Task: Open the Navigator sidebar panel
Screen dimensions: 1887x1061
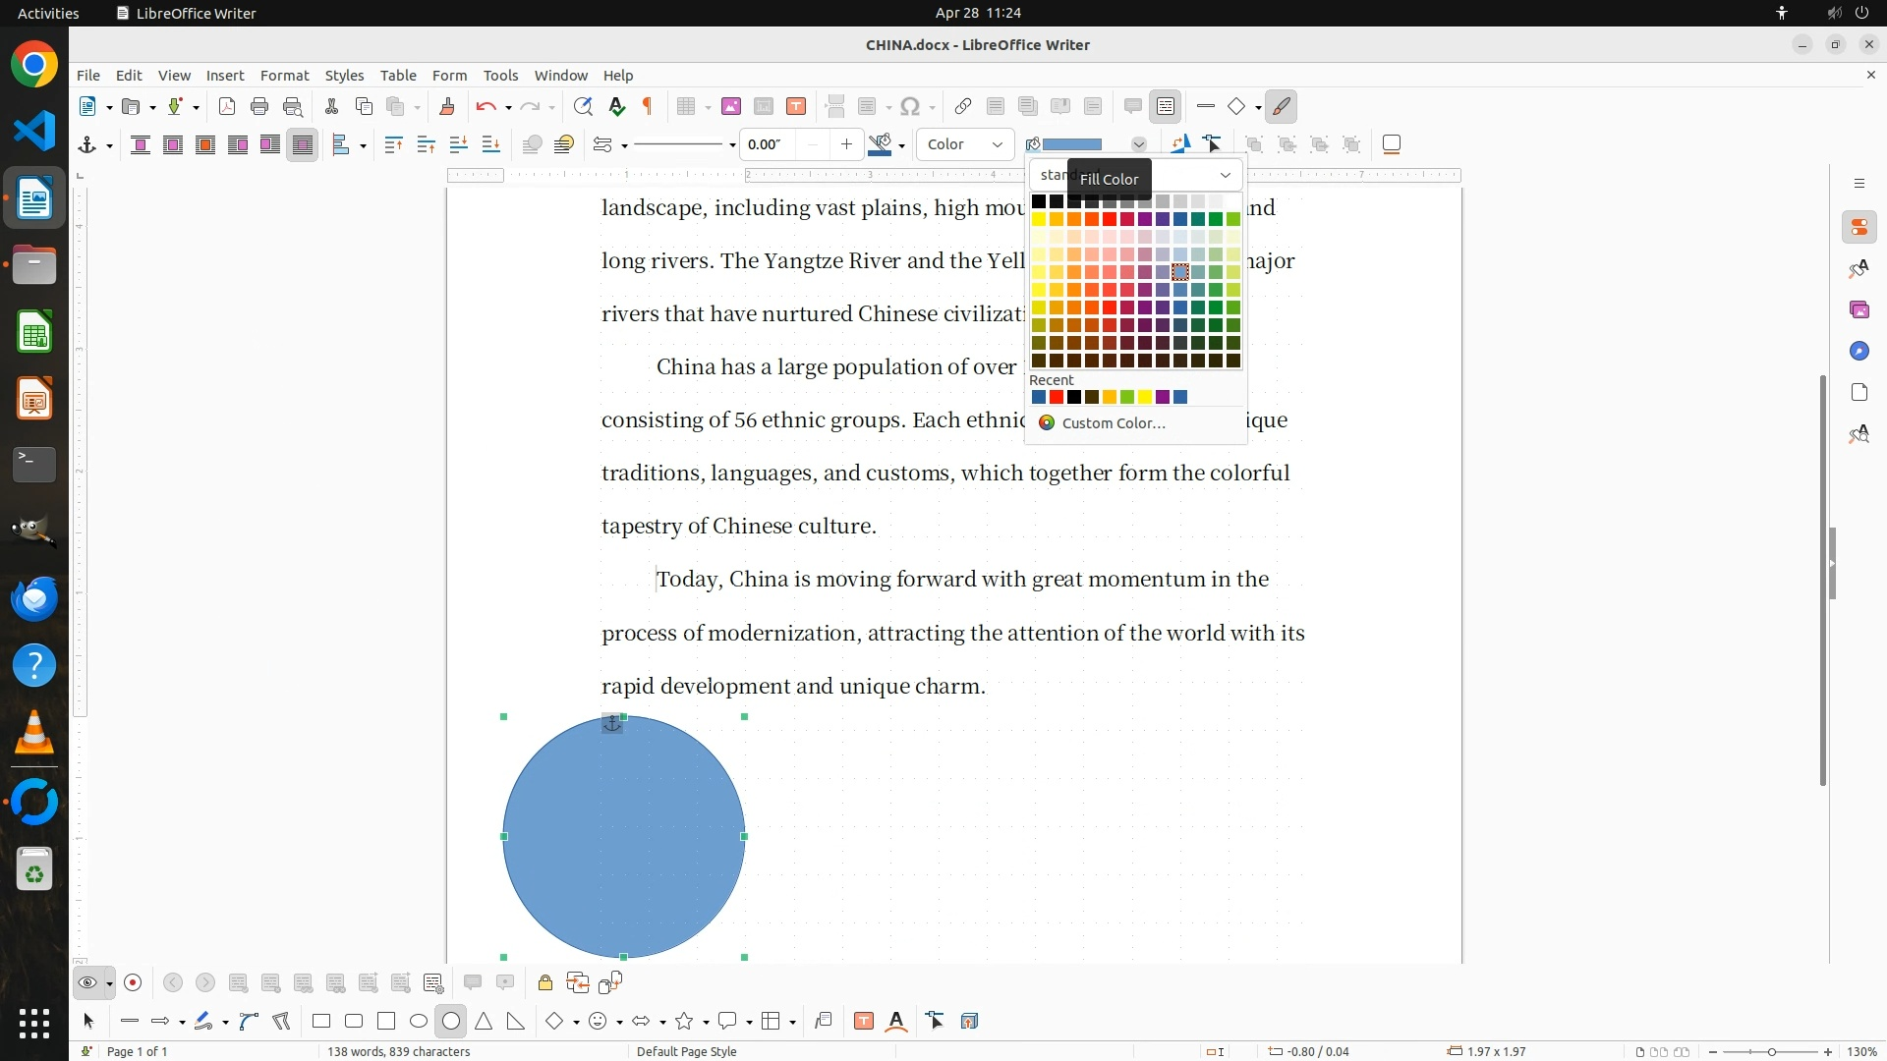Action: click(x=1858, y=352)
